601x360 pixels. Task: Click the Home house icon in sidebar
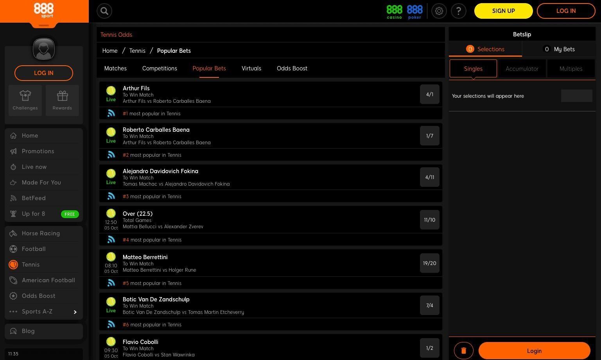13,136
